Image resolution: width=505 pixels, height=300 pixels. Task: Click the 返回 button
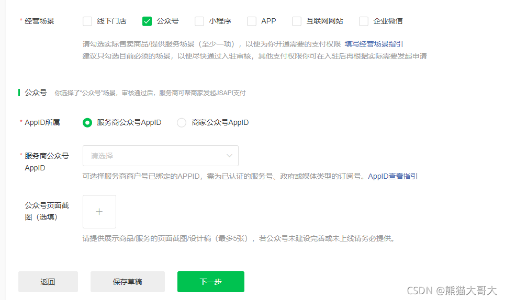click(x=48, y=282)
